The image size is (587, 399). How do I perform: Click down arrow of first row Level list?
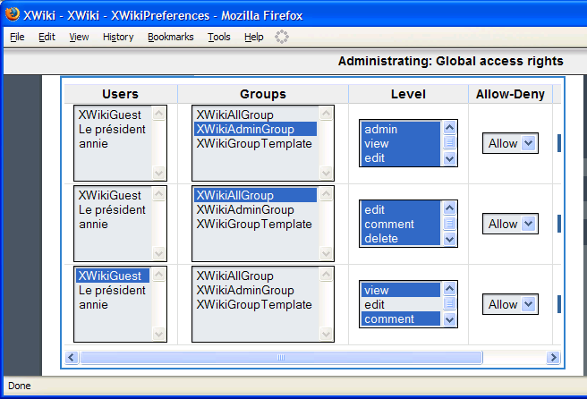click(449, 159)
